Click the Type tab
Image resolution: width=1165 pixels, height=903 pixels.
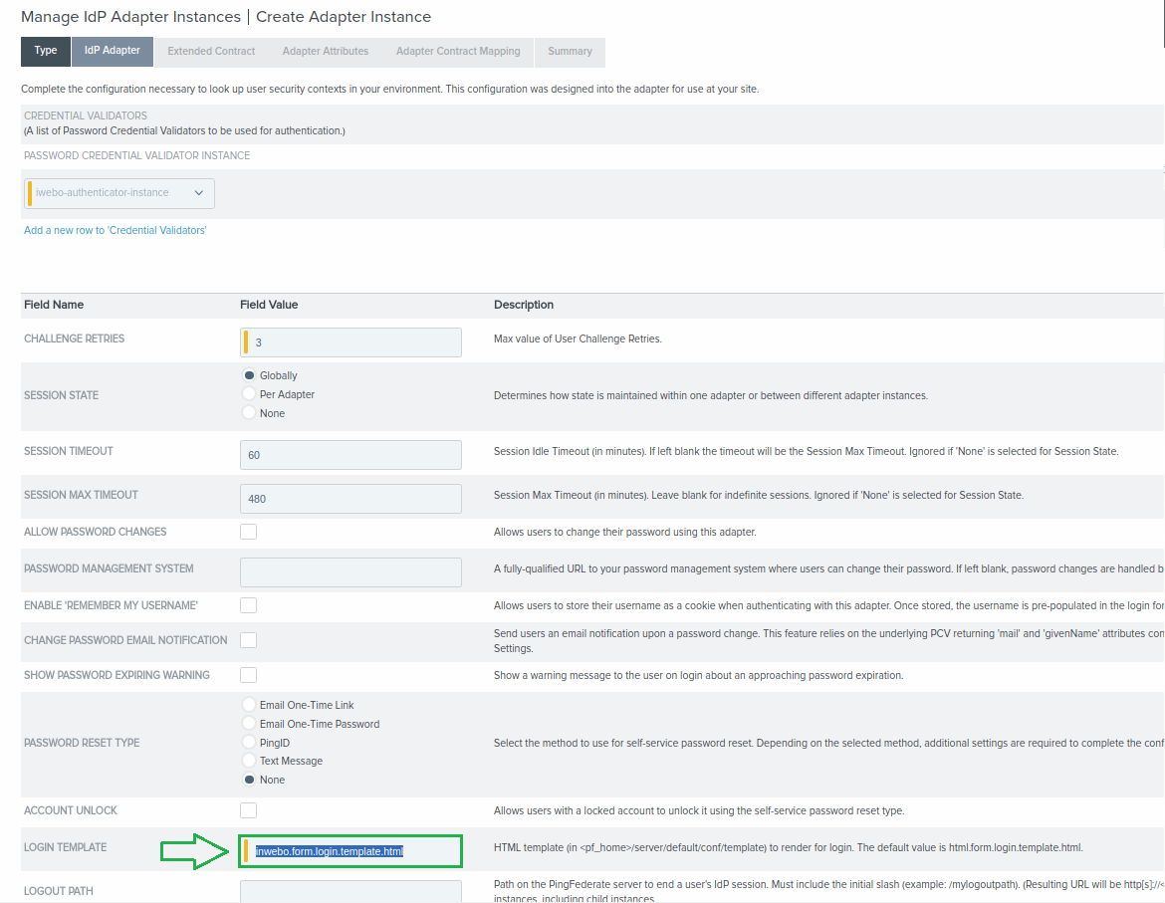coord(46,52)
